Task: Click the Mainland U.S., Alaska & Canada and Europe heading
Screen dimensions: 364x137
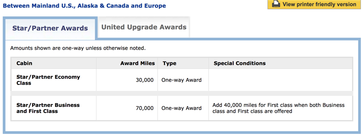Action: 84,6
